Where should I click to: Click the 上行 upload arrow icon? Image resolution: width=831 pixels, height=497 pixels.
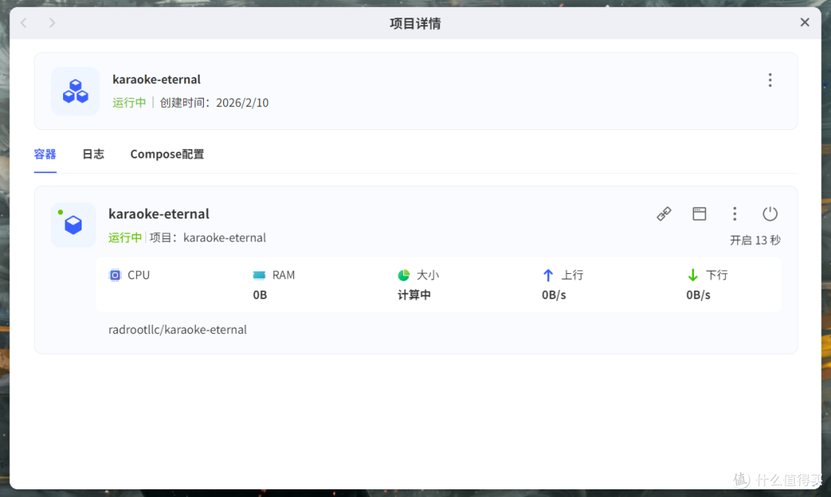coord(548,275)
